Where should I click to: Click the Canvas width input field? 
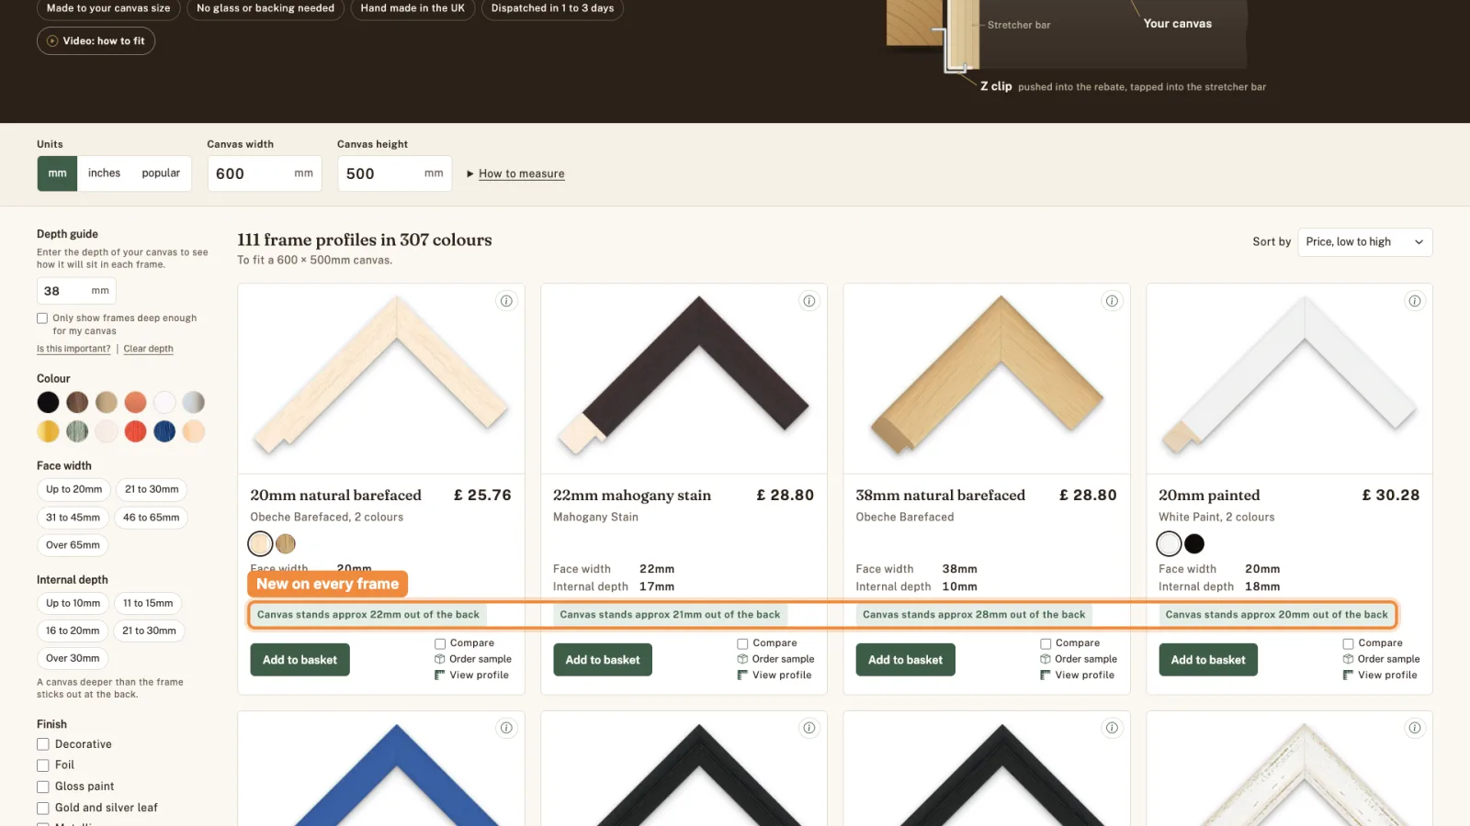pyautogui.click(x=265, y=173)
